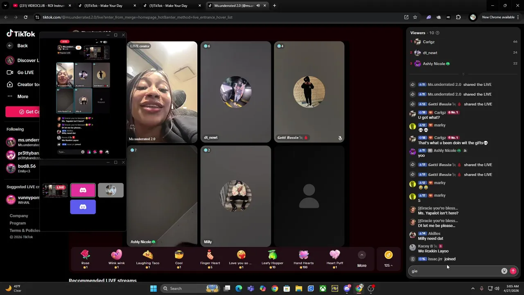
Task: Open Microsoft Edge from the taskbar
Action: [x=239, y=288]
